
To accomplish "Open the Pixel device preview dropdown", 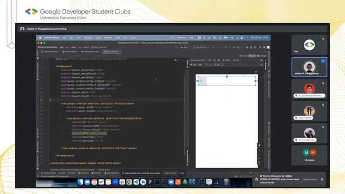I will [x=226, y=60].
